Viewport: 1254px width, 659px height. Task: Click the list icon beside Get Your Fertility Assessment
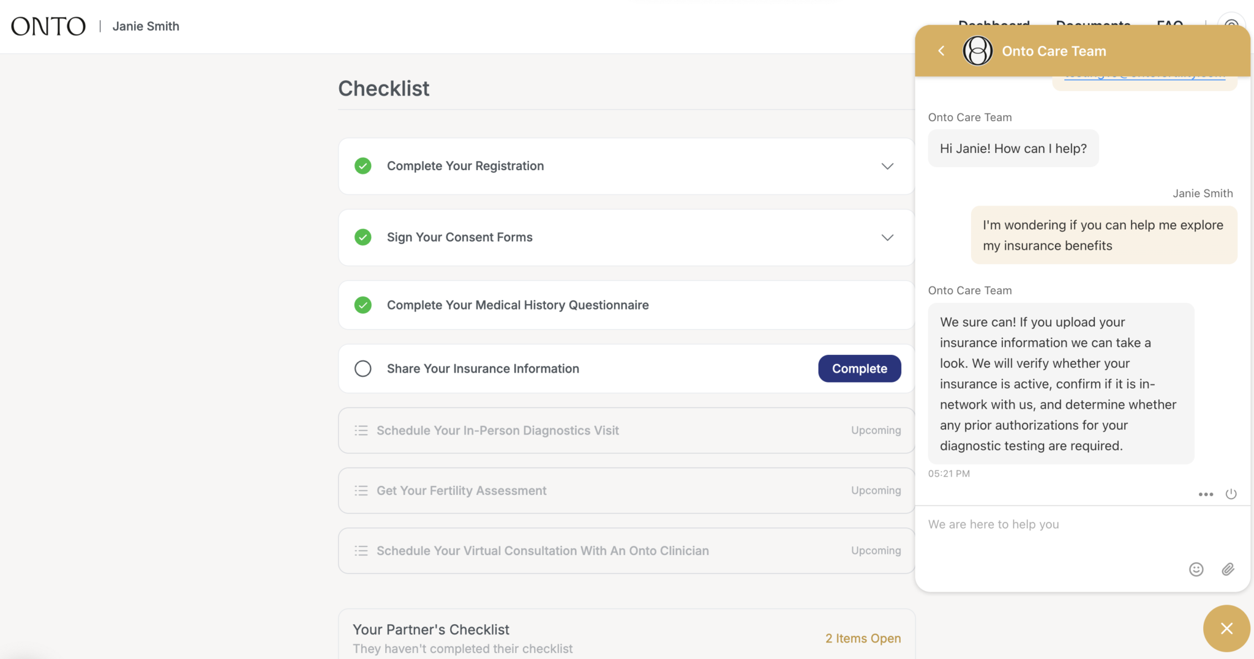coord(361,490)
